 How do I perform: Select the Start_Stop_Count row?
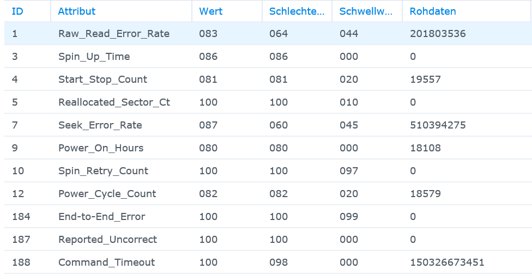point(268,80)
